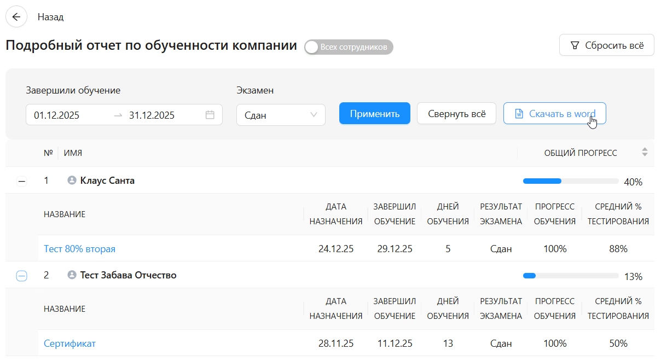Viewport: 661px width, 361px height.
Task: Collapse the row for Клаус Санта
Action: click(21, 181)
